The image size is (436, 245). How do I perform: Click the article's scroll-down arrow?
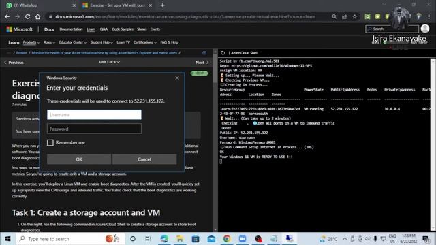click(215, 229)
